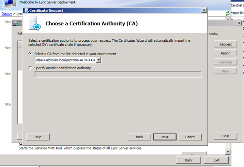Click Back in the Certificate Request dialog
The image size is (244, 167).
tap(139, 137)
